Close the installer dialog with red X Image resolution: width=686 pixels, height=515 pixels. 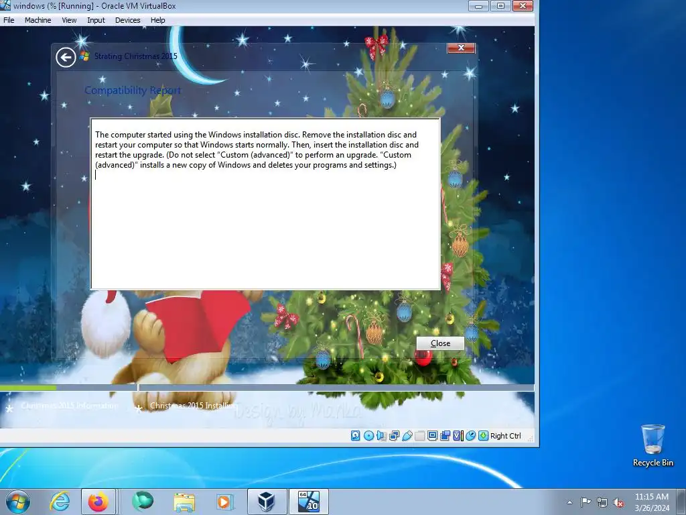461,48
